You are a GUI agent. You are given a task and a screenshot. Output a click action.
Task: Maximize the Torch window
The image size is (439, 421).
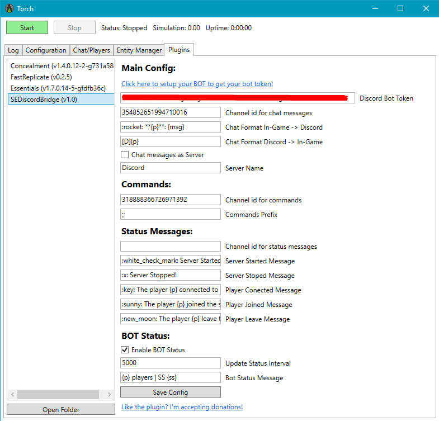coord(400,9)
